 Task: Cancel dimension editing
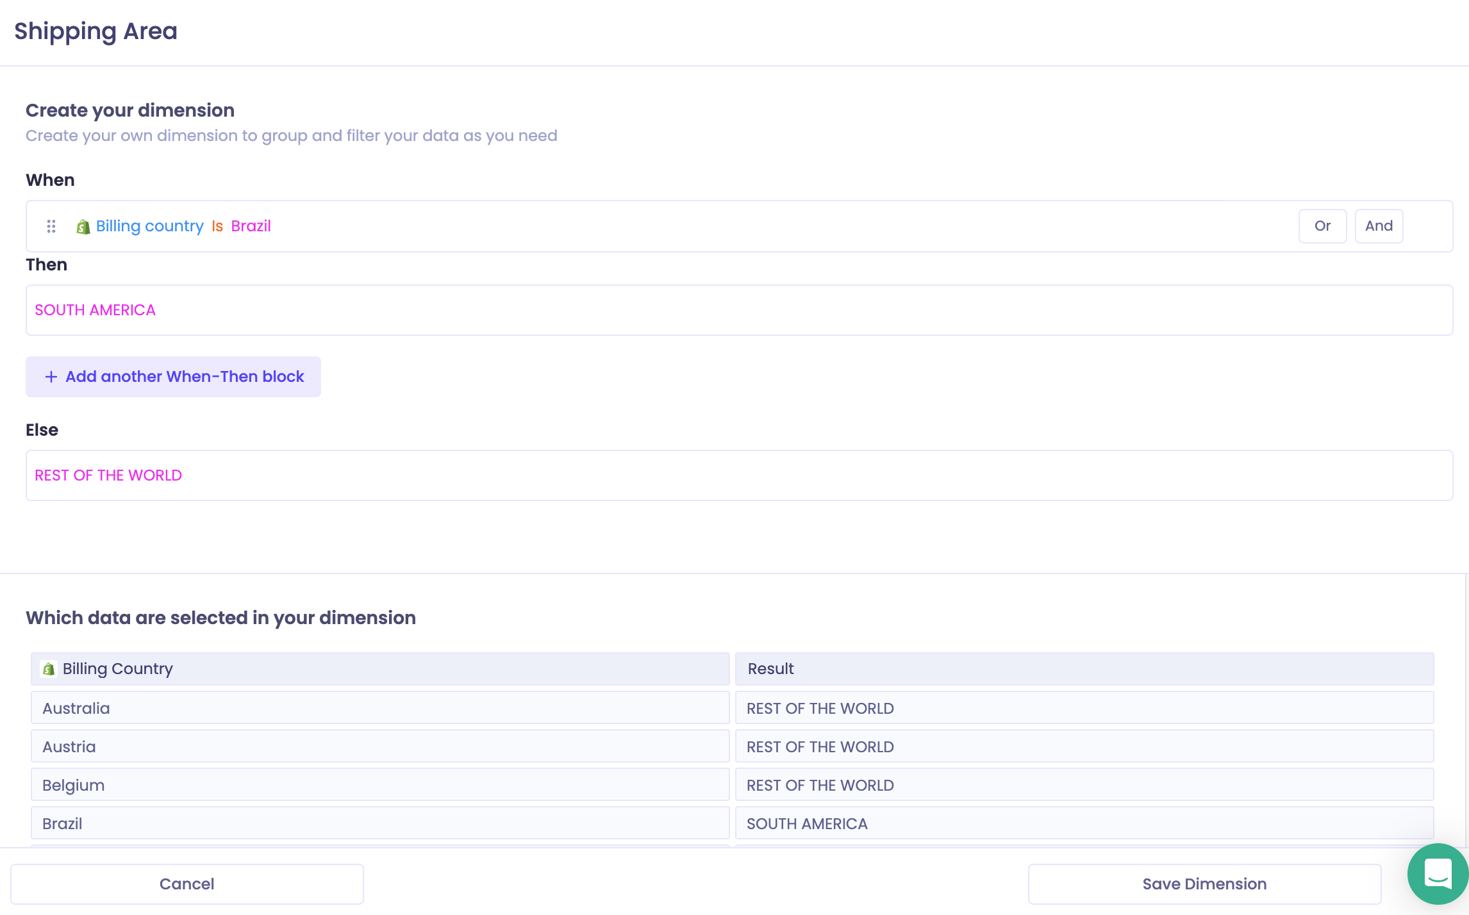click(x=187, y=884)
